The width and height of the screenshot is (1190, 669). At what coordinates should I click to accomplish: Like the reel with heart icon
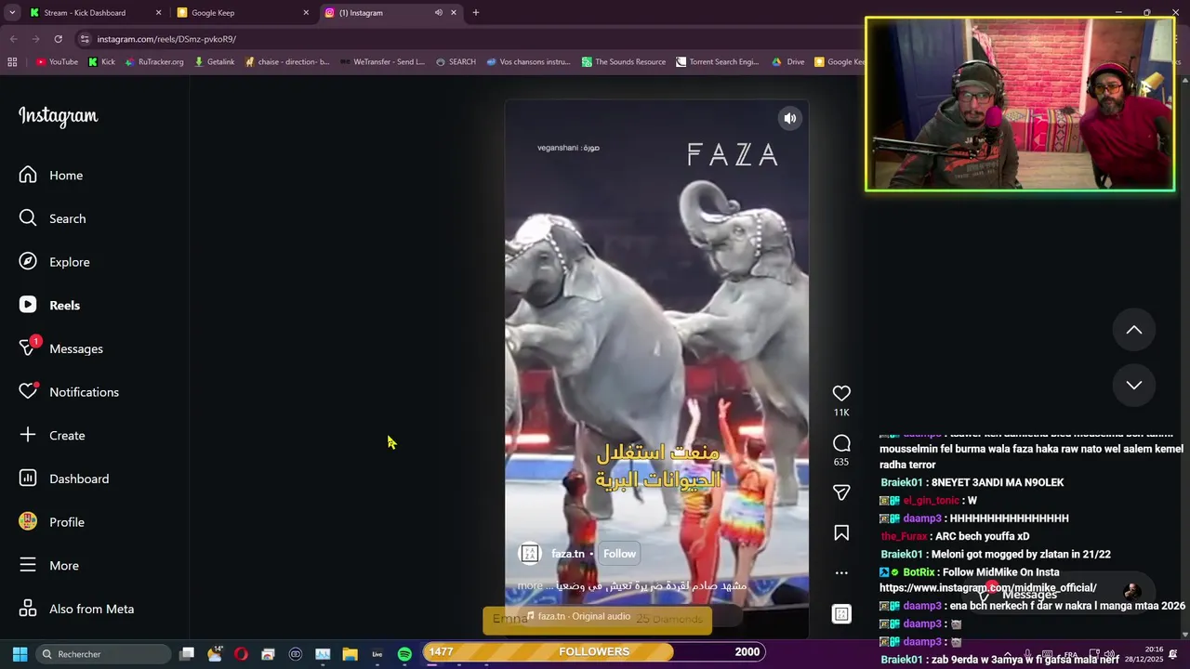841,393
